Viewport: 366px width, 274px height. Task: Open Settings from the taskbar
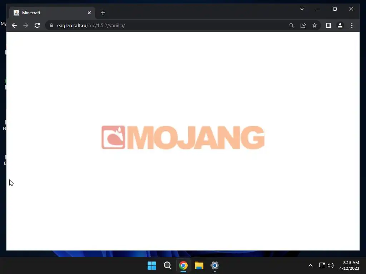pyautogui.click(x=215, y=265)
